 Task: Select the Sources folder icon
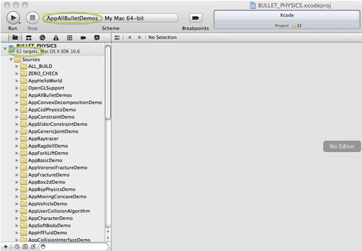point(18,60)
